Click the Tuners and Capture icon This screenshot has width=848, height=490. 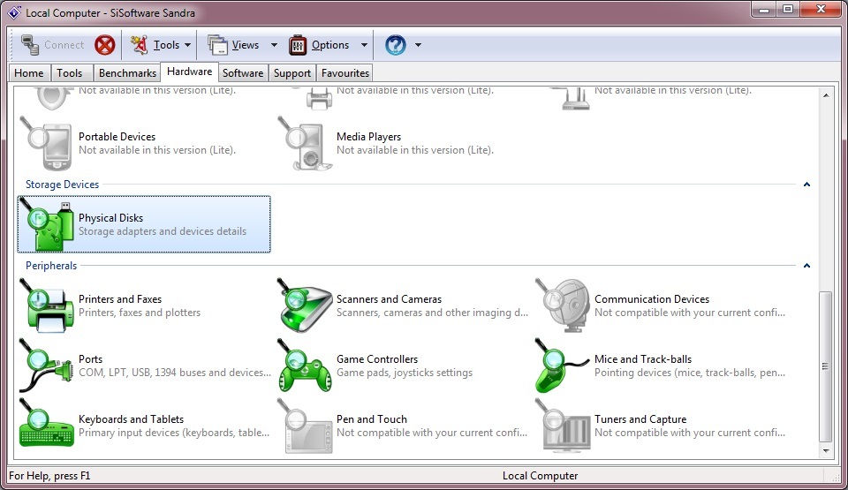click(563, 426)
